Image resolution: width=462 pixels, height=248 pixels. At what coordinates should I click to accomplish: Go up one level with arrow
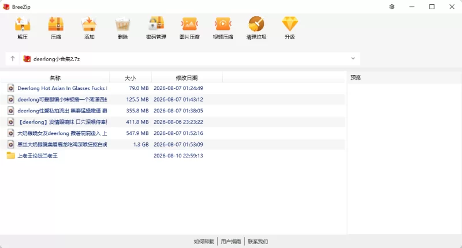[x=12, y=59]
